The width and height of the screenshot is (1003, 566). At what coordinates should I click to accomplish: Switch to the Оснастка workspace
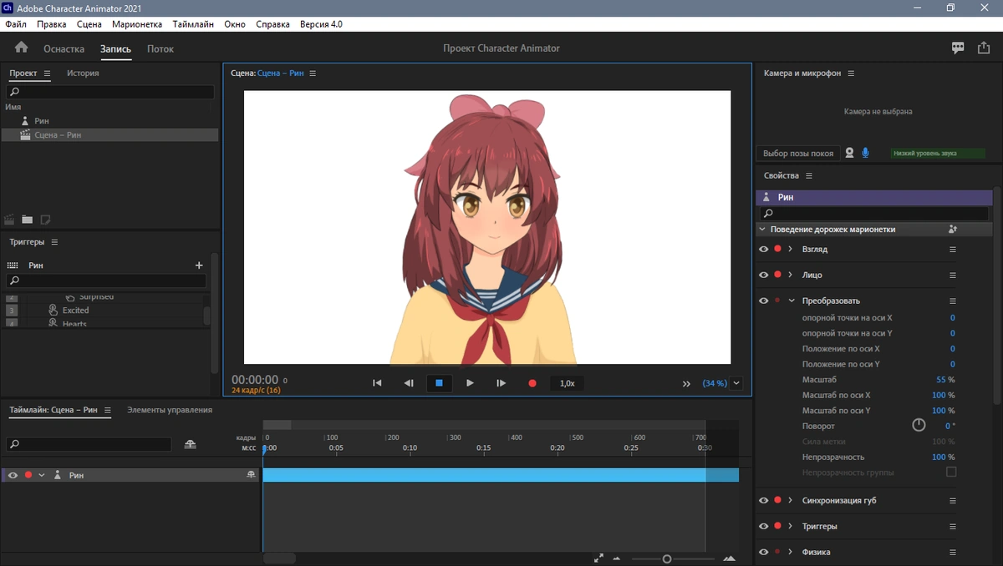(64, 48)
